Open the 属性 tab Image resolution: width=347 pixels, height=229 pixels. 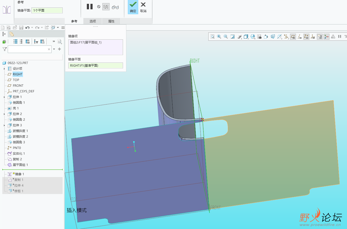click(x=111, y=21)
